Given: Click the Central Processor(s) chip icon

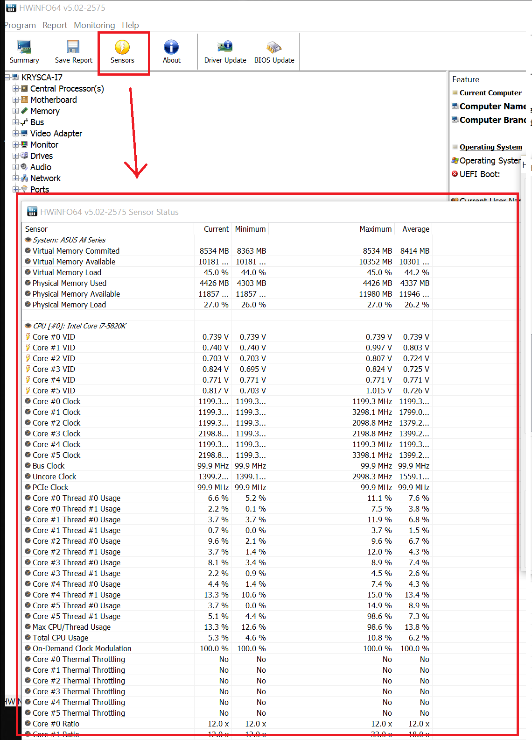Looking at the screenshot, I should [25, 88].
